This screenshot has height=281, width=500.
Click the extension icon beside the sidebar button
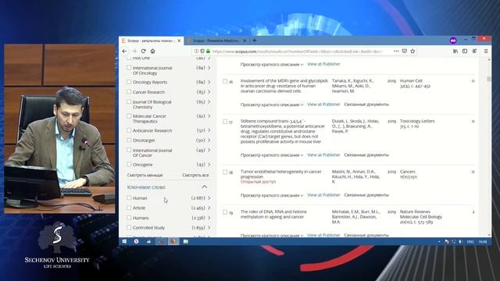click(474, 51)
